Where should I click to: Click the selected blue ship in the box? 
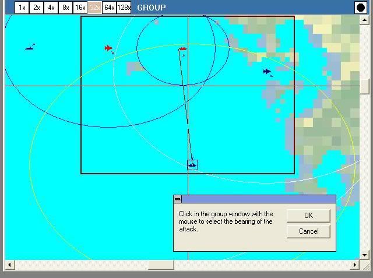pos(192,165)
